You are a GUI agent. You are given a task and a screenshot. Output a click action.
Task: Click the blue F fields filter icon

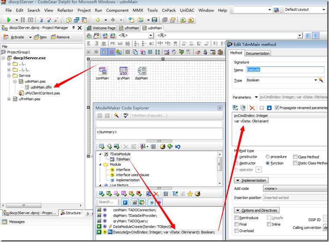click(125, 202)
